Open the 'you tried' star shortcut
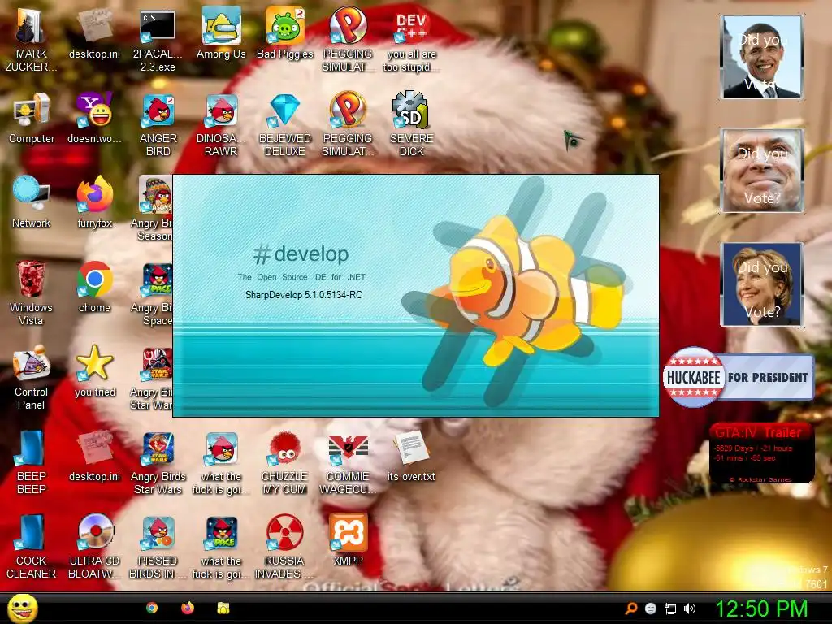Screen dimensions: 832x624 coord(94,371)
